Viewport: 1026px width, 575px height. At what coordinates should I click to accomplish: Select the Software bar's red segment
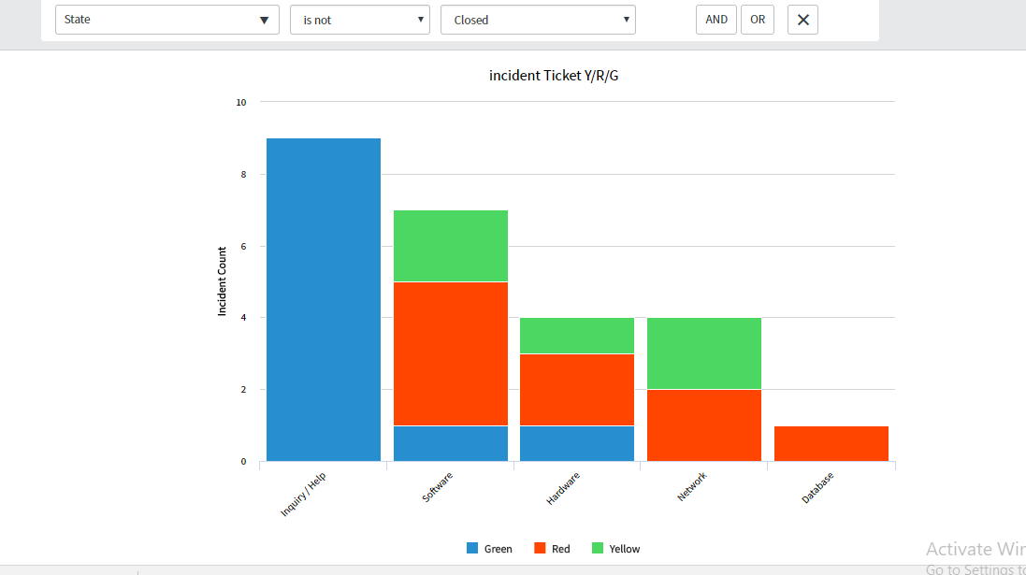click(x=451, y=354)
